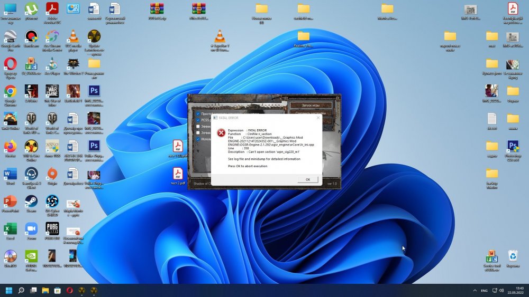Open the ENG language switcher in tray
The width and height of the screenshot is (529, 297).
[x=484, y=291]
